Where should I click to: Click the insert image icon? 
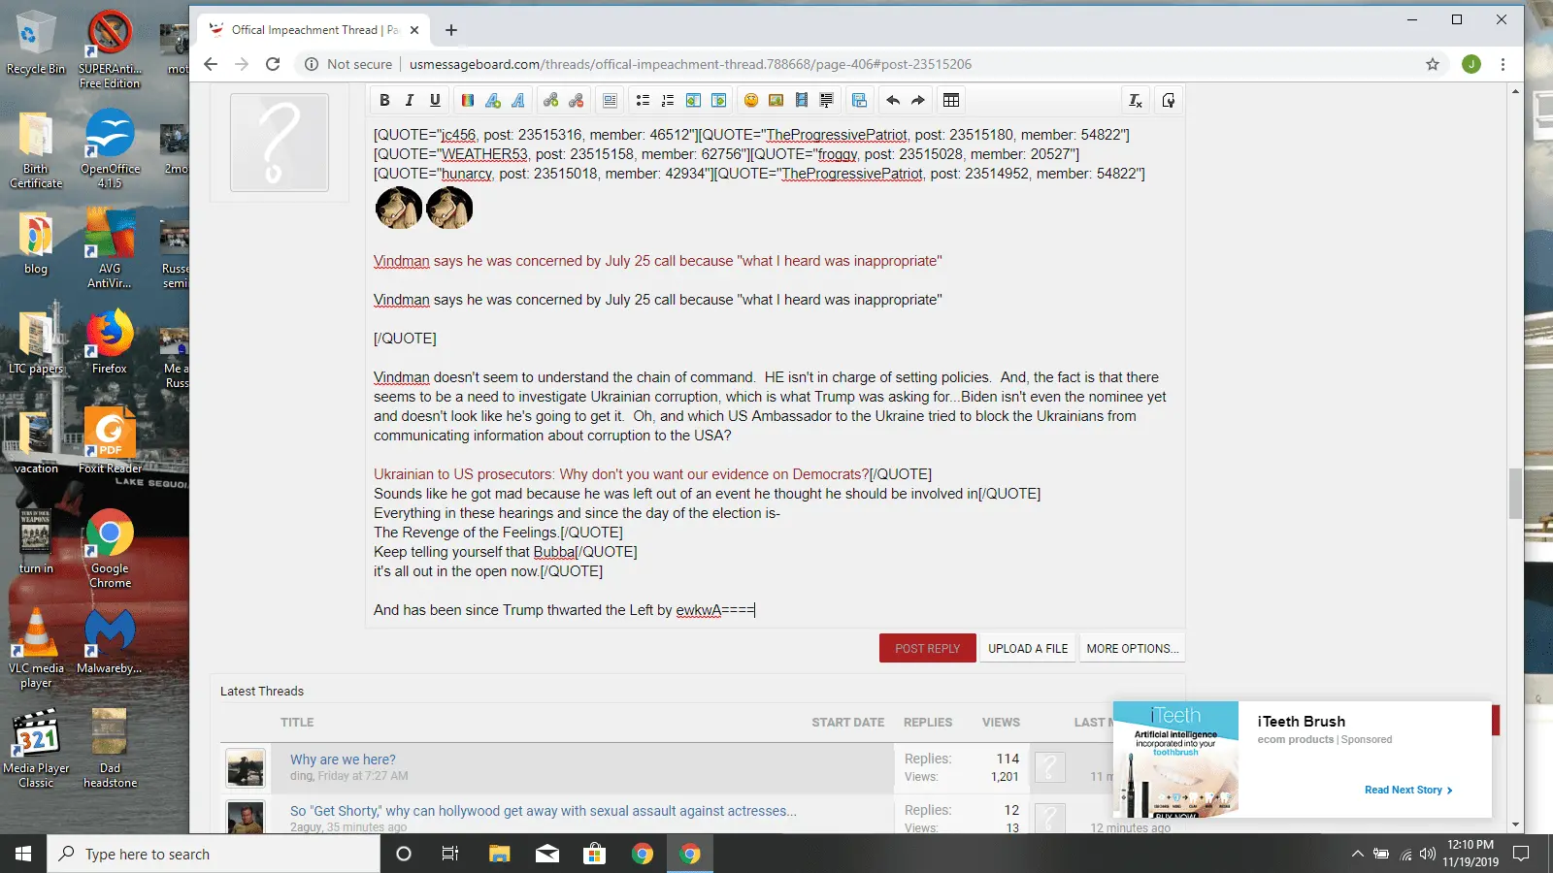tap(776, 100)
